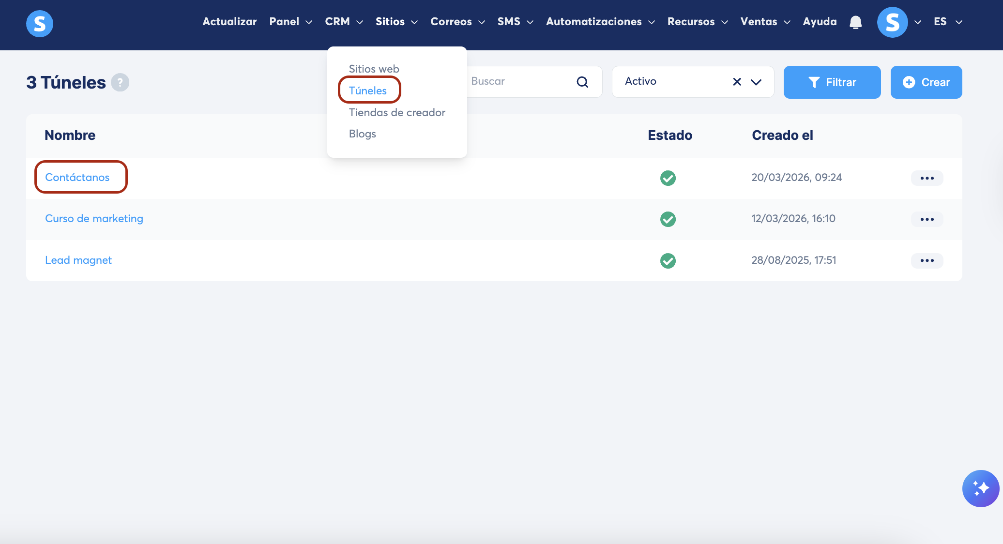Select Túneles in the Sitios dropdown
The width and height of the screenshot is (1003, 544).
click(x=367, y=91)
